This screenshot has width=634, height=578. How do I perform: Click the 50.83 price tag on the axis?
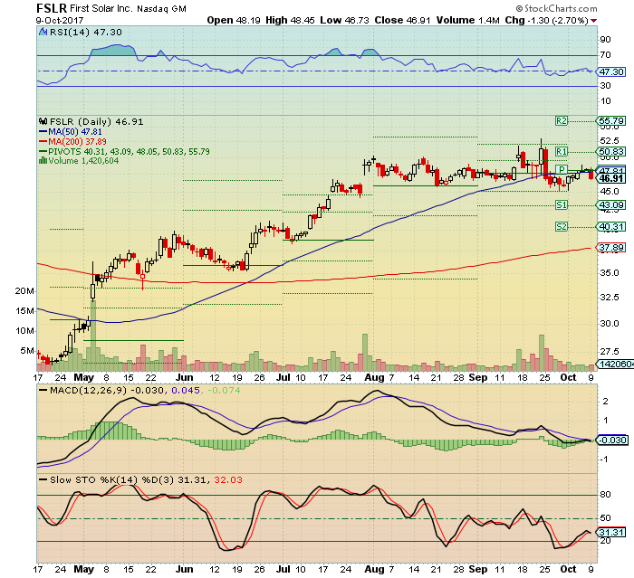(x=611, y=151)
